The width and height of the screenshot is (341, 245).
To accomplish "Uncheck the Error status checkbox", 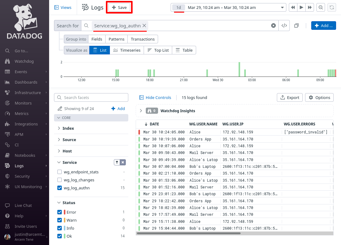I will (60, 212).
